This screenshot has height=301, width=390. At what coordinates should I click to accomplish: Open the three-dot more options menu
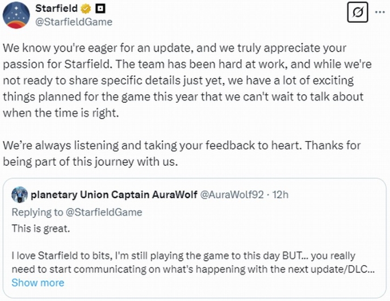coord(380,12)
